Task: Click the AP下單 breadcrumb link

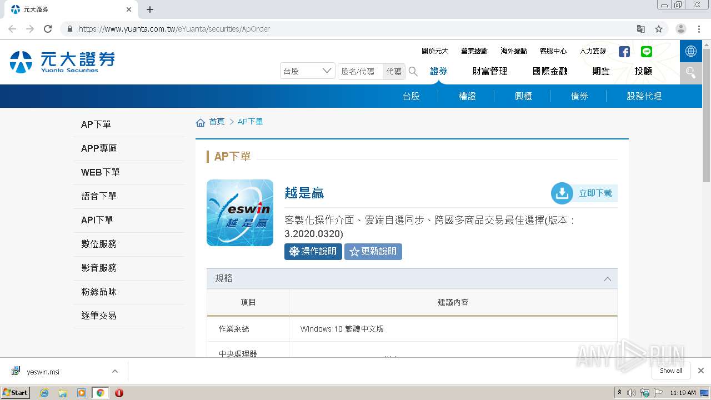Action: tap(251, 122)
